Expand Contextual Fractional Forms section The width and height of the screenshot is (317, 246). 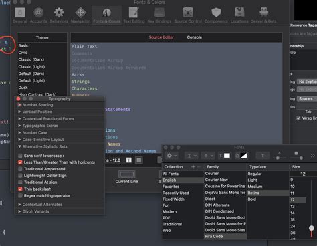pyautogui.click(x=19, y=118)
